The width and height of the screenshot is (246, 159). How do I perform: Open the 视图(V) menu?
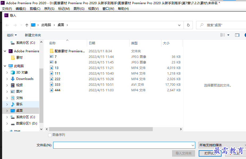(93, 8)
